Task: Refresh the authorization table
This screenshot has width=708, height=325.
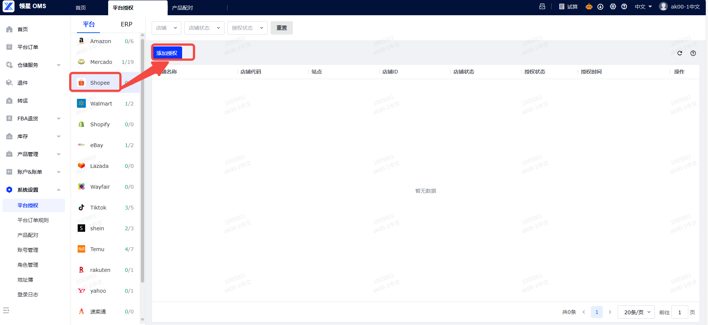Action: click(x=680, y=53)
